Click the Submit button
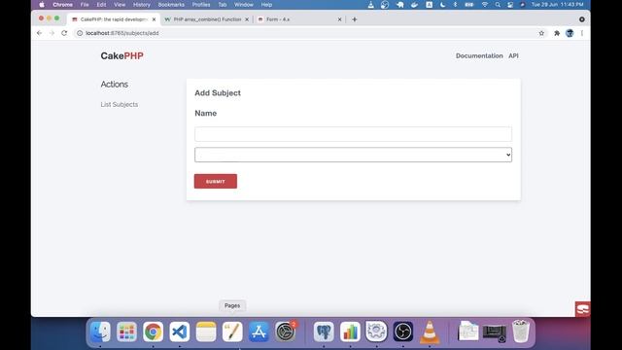 216,182
